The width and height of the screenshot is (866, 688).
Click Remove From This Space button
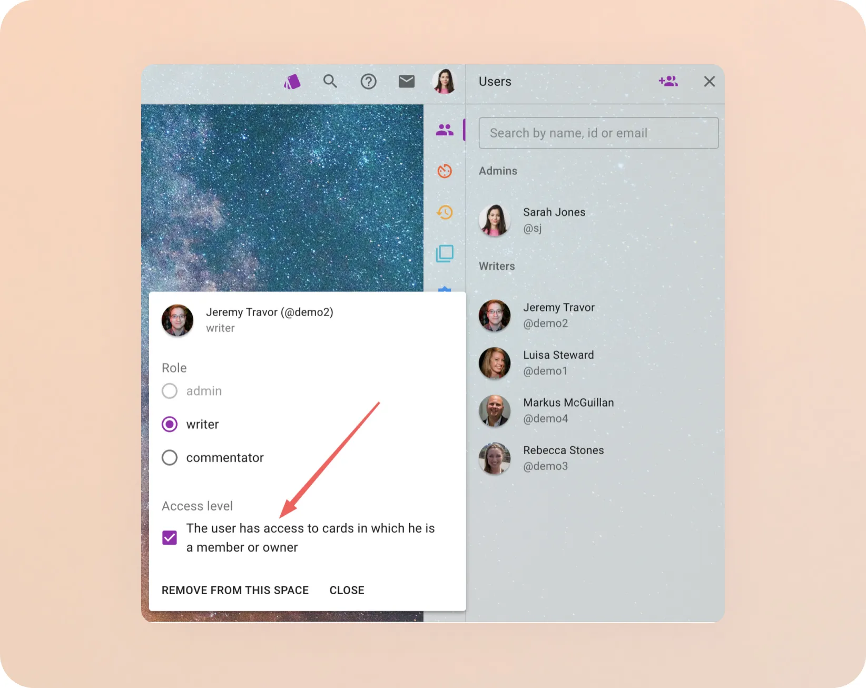[235, 590]
